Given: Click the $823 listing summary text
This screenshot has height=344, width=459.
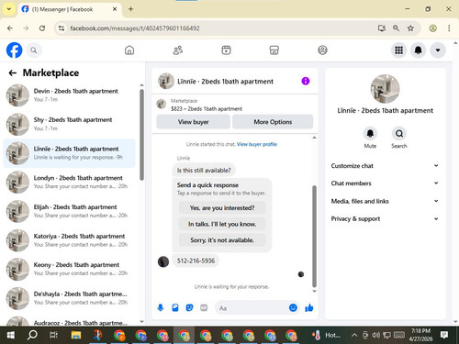Looking at the screenshot, I should click(x=207, y=108).
